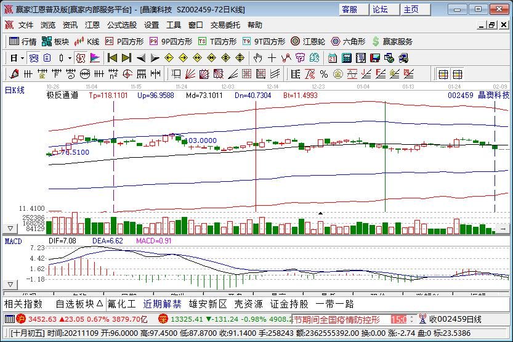
Task: Toggle the 极 indicator button in toolbar
Action: [x=81, y=58]
